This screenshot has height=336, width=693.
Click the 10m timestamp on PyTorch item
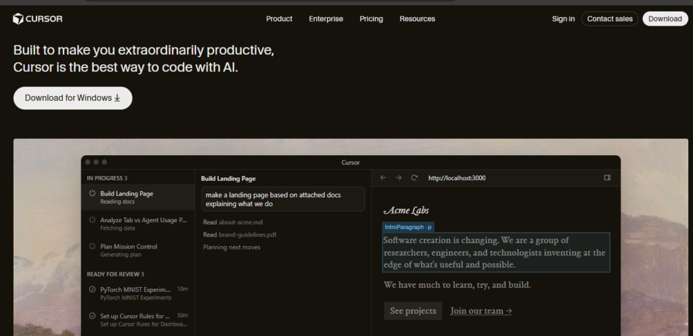(x=183, y=289)
